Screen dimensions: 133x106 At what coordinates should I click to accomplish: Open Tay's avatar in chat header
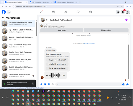click(43, 20)
